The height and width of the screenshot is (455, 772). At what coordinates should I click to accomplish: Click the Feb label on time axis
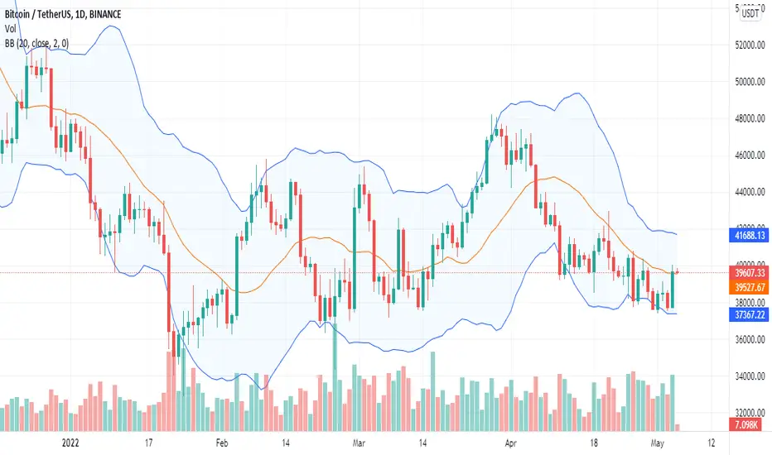tap(222, 443)
